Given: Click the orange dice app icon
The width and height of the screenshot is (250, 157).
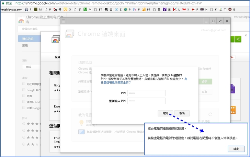Looking at the screenshot, I should tap(232, 110).
